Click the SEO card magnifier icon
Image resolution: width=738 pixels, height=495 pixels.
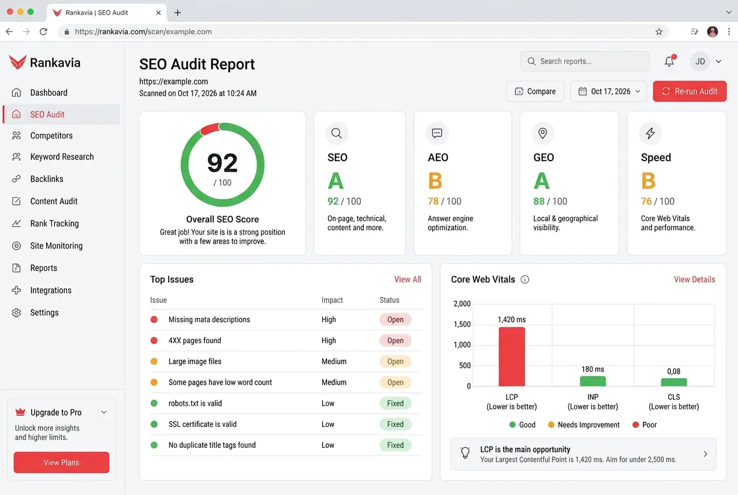[x=337, y=133]
